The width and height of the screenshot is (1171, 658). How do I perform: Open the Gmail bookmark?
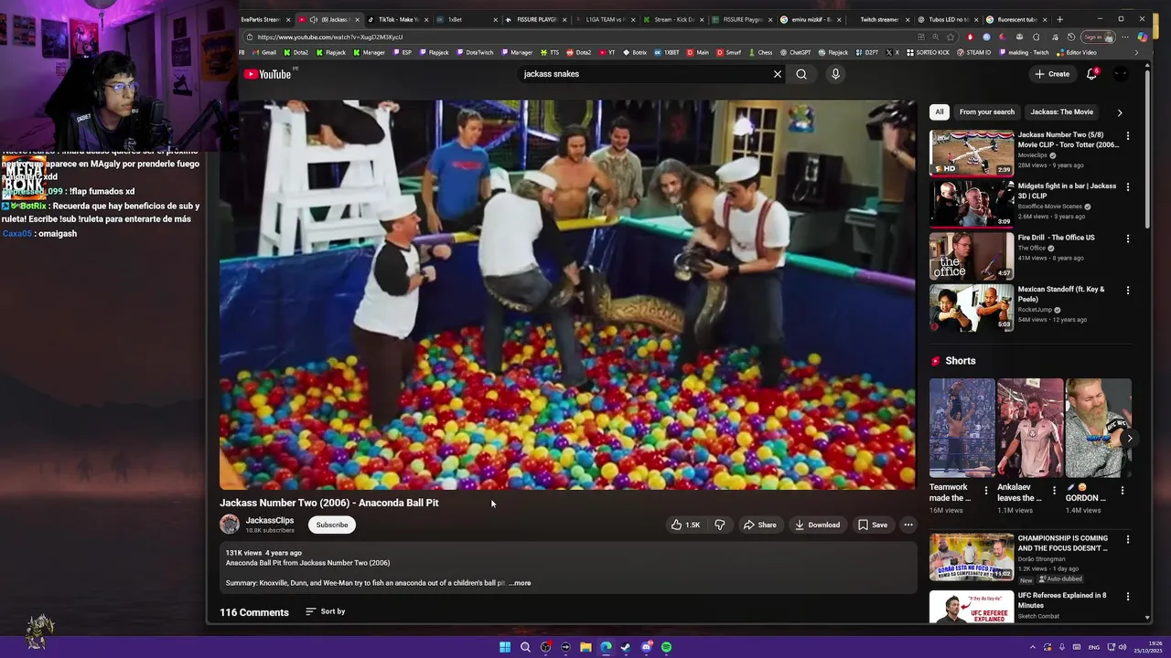tap(264, 53)
